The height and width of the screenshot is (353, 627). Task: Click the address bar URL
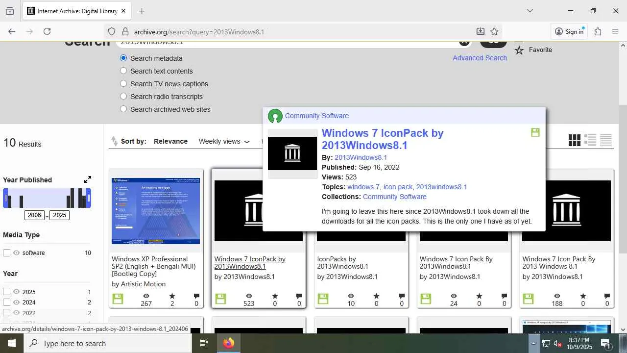click(199, 32)
